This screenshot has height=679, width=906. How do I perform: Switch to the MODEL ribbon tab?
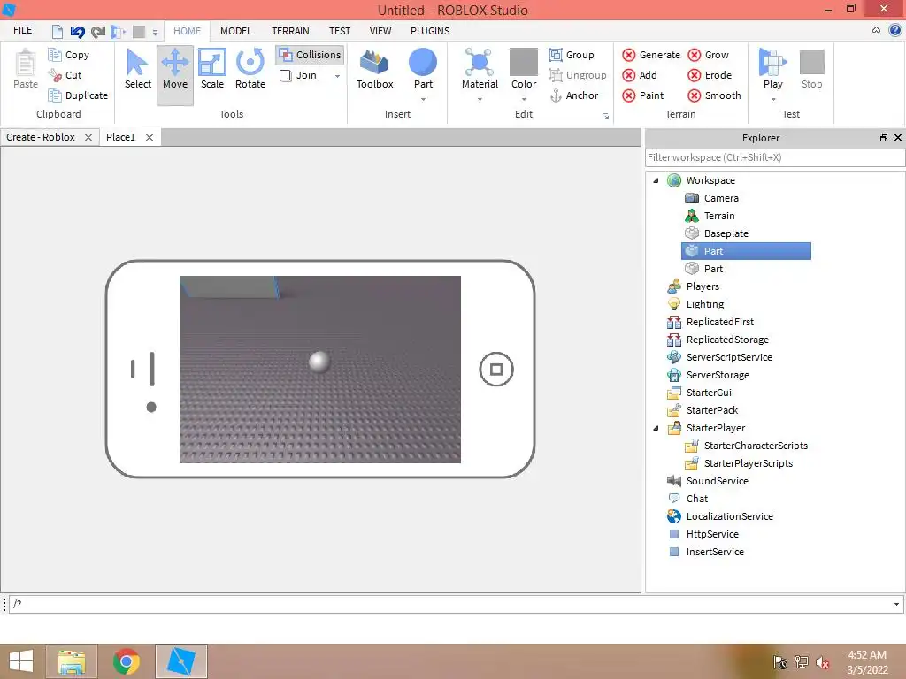point(235,31)
